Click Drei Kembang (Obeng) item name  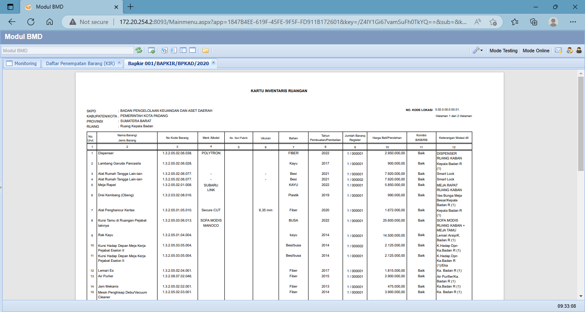coord(116,195)
